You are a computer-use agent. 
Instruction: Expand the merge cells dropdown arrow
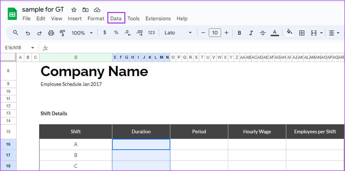[321, 33]
